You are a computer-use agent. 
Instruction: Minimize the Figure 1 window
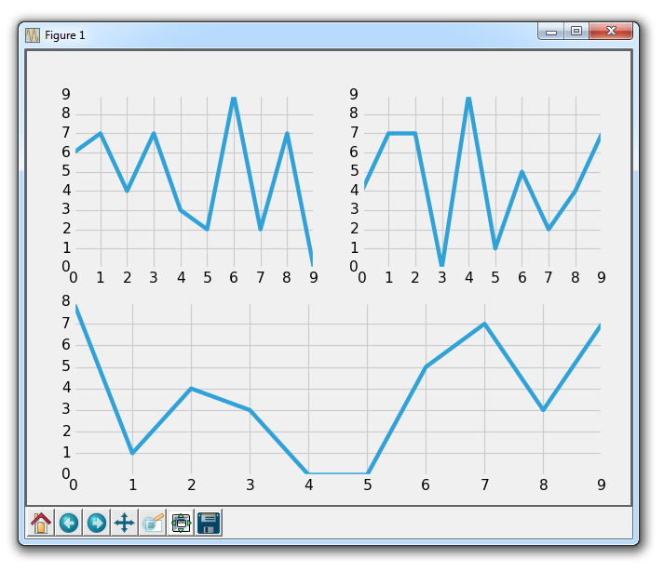point(551,32)
